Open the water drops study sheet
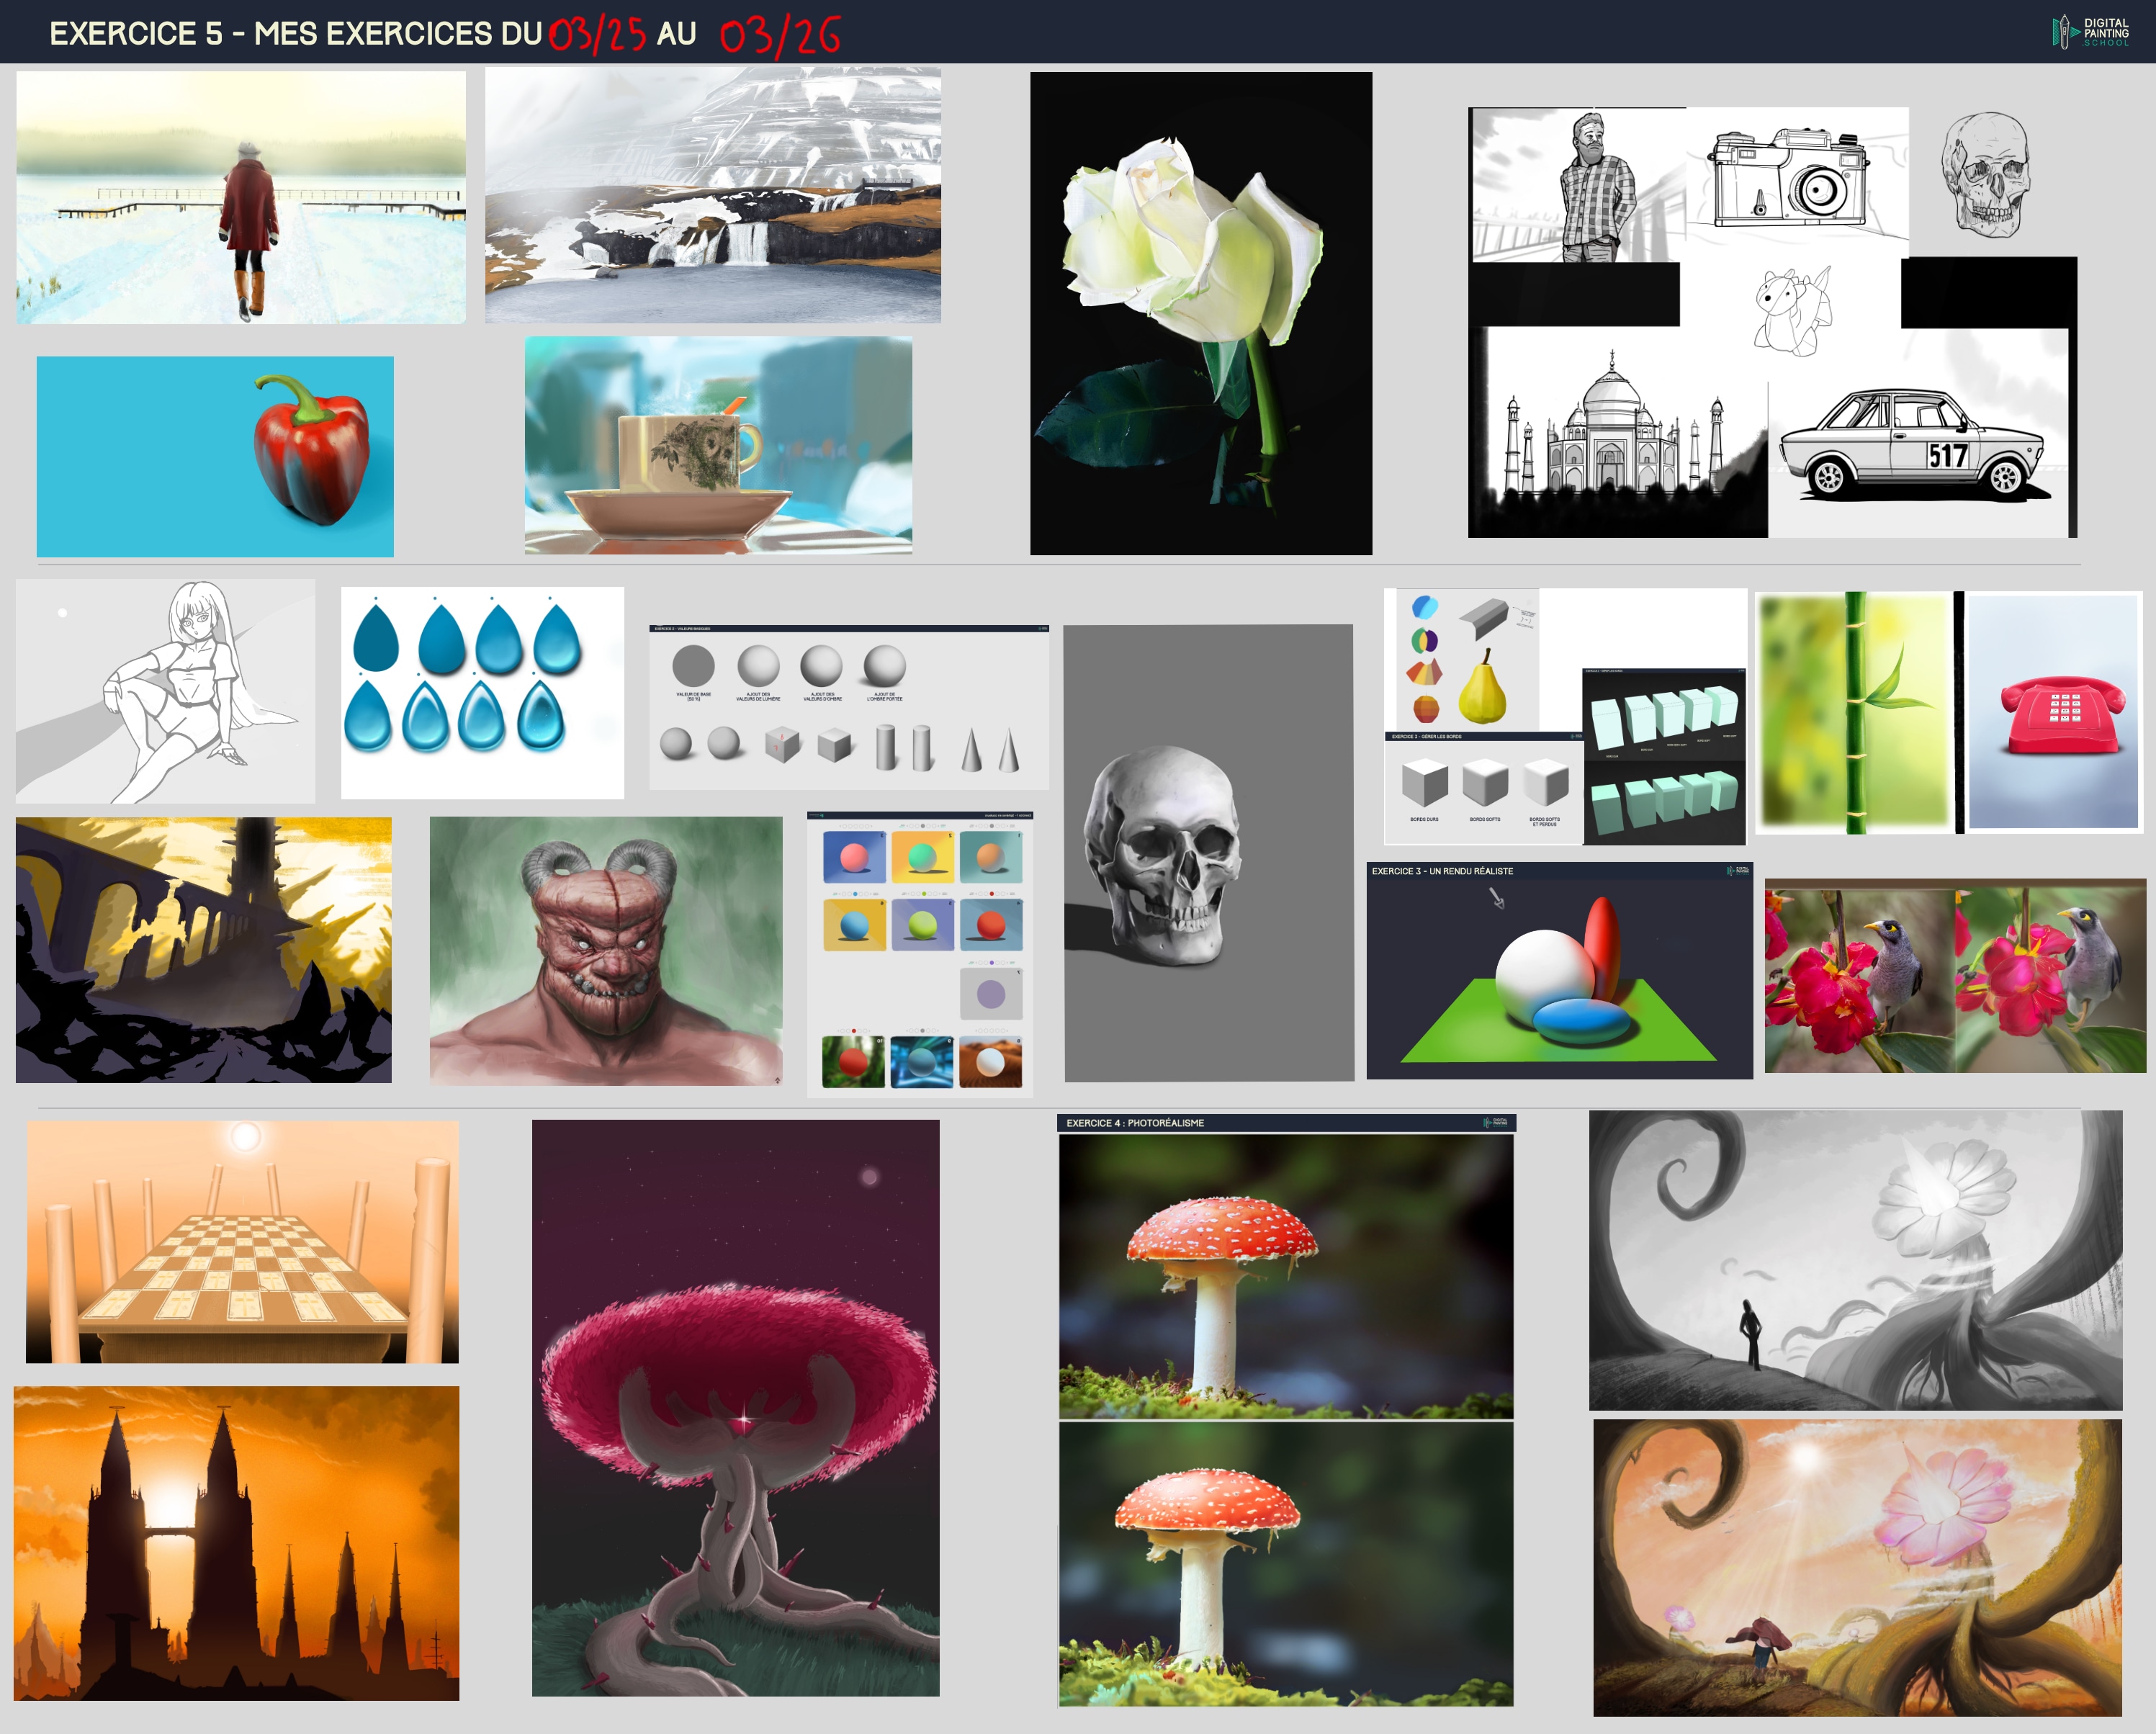 click(482, 692)
